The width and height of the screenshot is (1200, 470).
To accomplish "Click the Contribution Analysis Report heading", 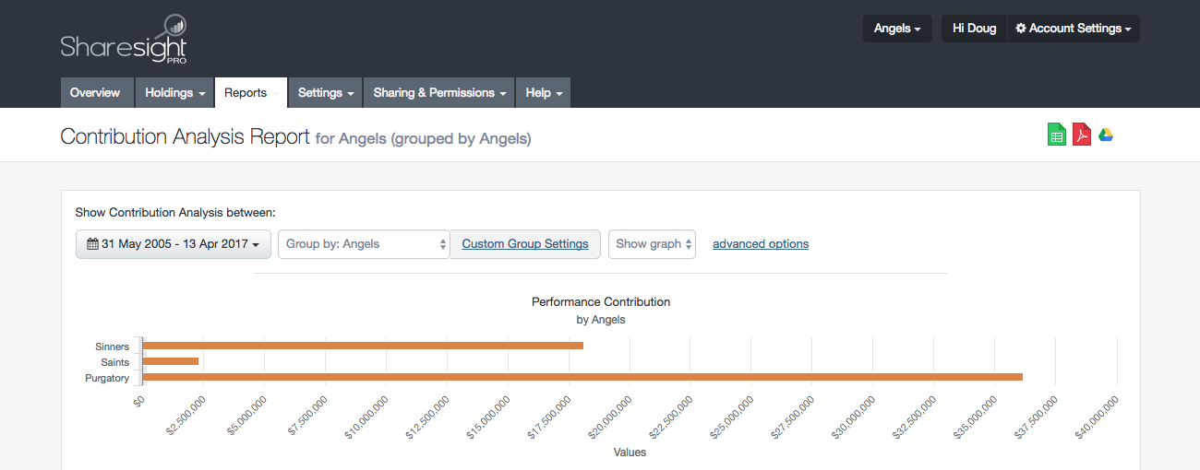I will 185,137.
